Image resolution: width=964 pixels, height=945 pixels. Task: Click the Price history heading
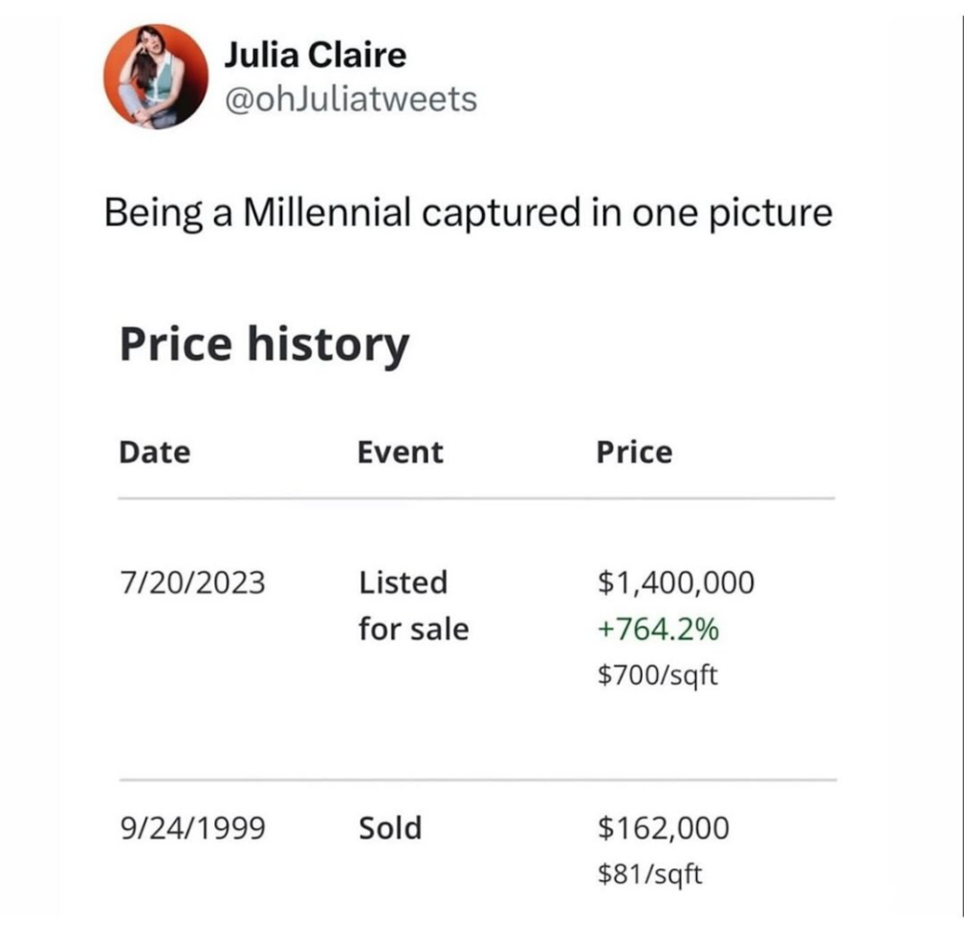click(x=264, y=344)
